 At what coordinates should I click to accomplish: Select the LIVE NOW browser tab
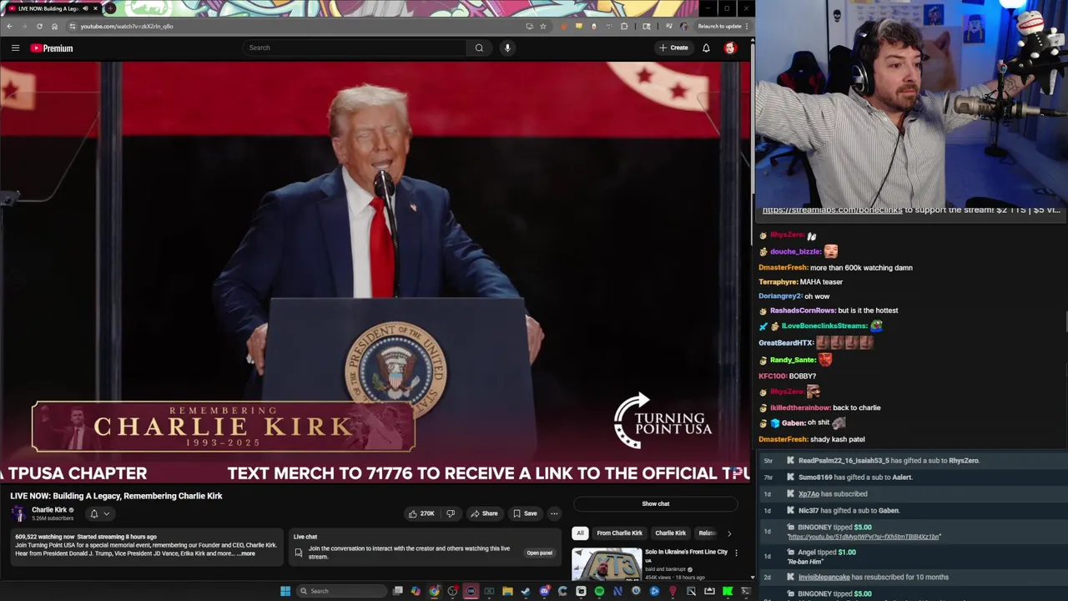coord(52,8)
